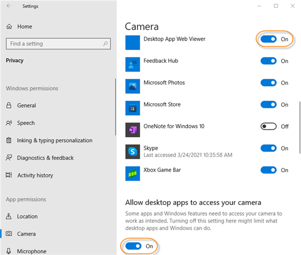Viewport: 301px width, 255px height.
Task: Turn off Xbox Game Bar camera toggle
Action: coord(269,170)
